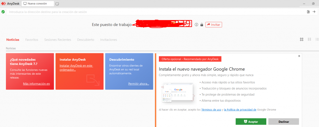
Task: Open the Sesiones Recientes tab
Action: pos(58,40)
